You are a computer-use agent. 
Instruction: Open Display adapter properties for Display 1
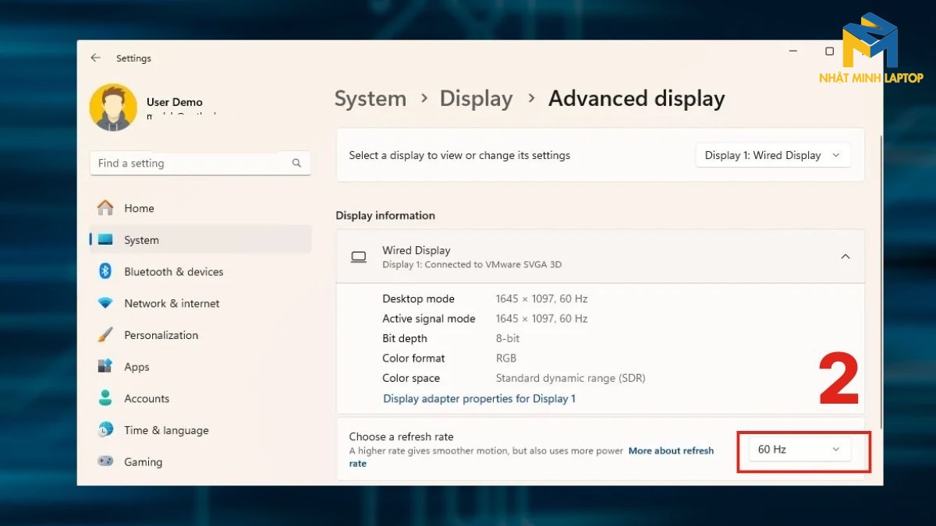[x=480, y=398]
